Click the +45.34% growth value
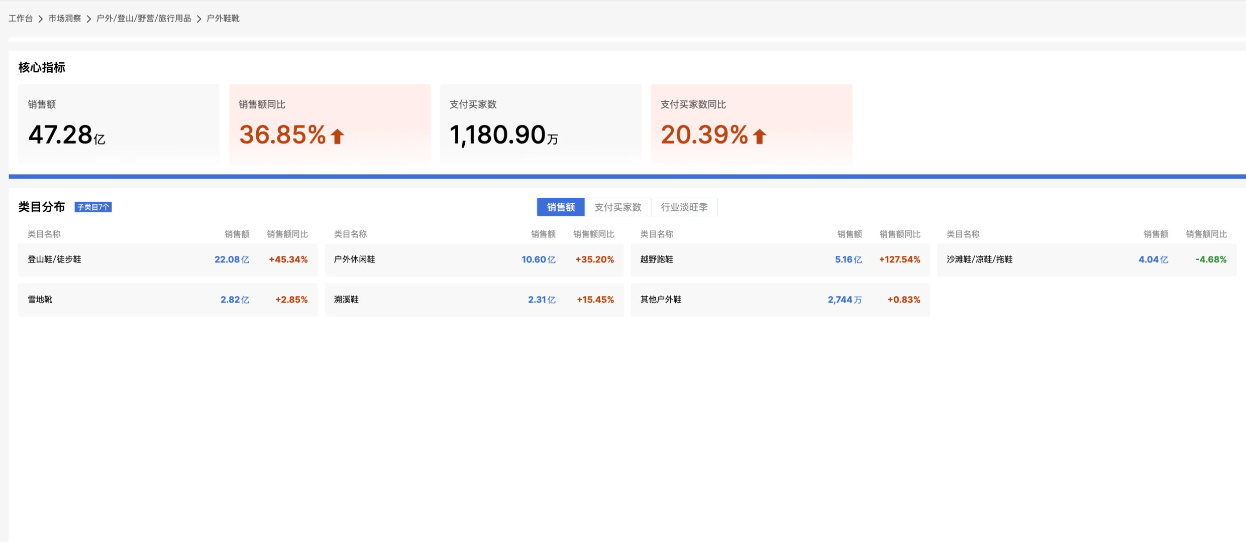 pos(288,260)
